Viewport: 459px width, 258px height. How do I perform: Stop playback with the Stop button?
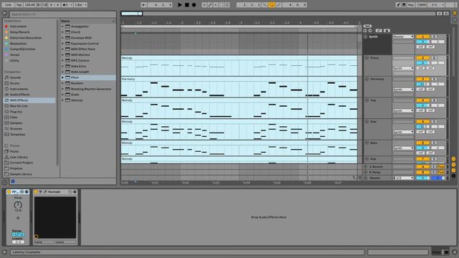[186, 5]
